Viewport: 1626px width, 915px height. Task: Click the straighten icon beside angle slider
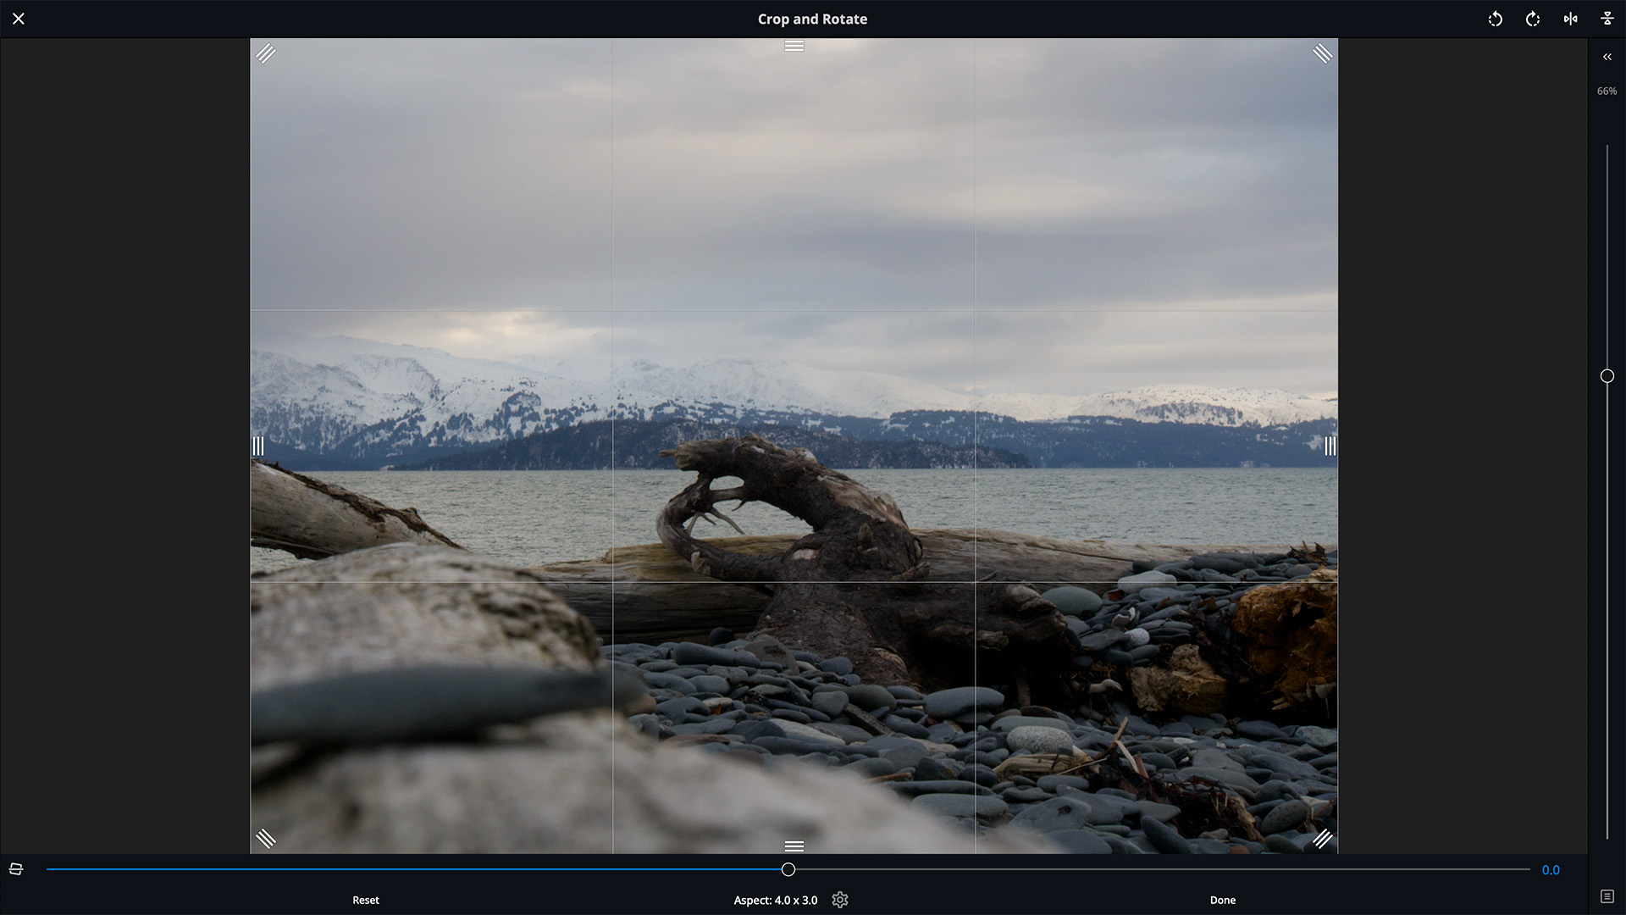point(16,869)
